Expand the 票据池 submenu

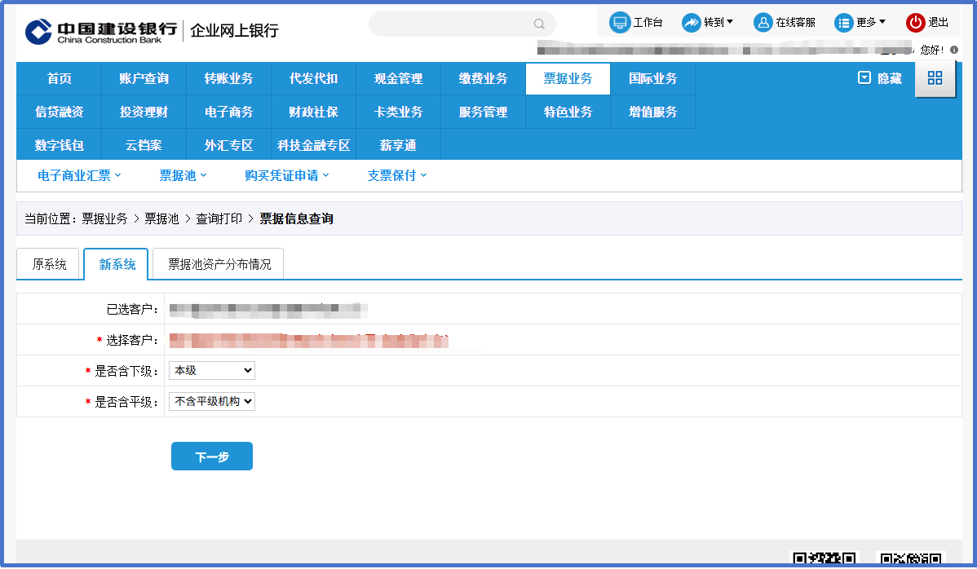coord(183,175)
